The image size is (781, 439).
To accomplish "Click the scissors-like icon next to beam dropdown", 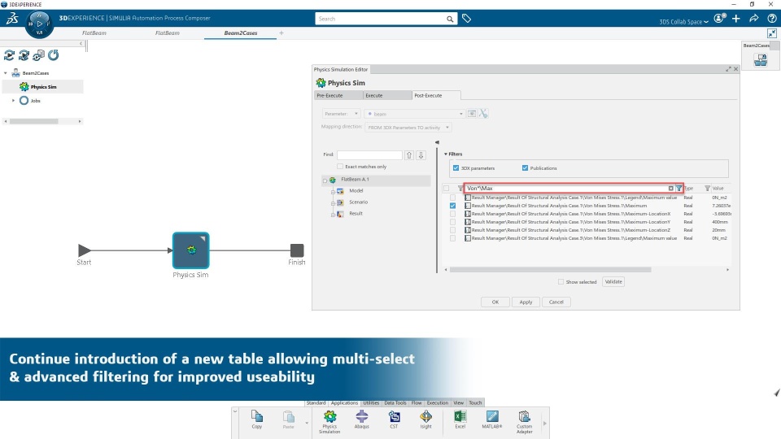I will click(x=483, y=114).
